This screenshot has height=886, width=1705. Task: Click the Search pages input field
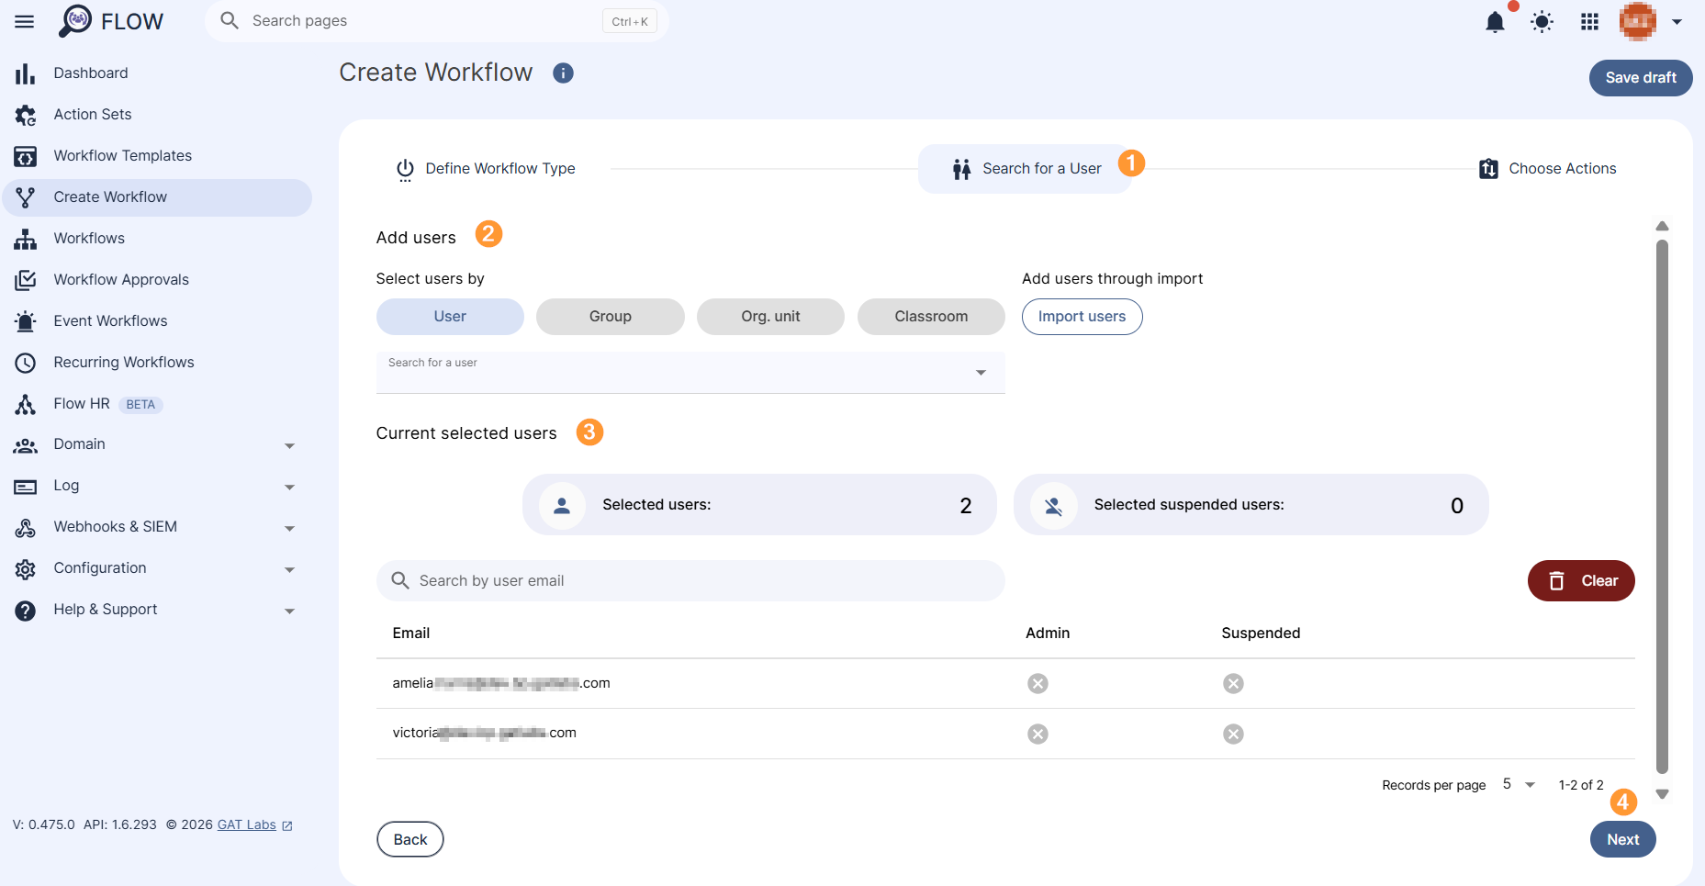(x=436, y=21)
